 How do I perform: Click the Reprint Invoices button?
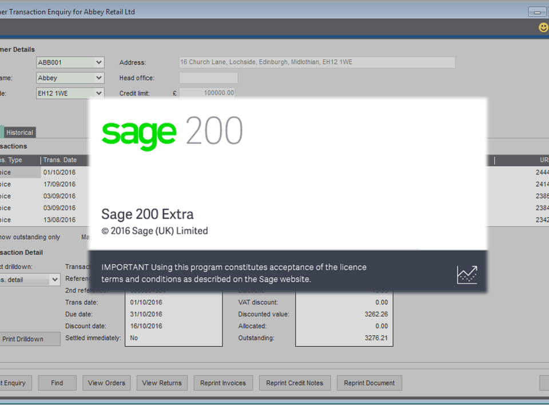[x=223, y=383]
